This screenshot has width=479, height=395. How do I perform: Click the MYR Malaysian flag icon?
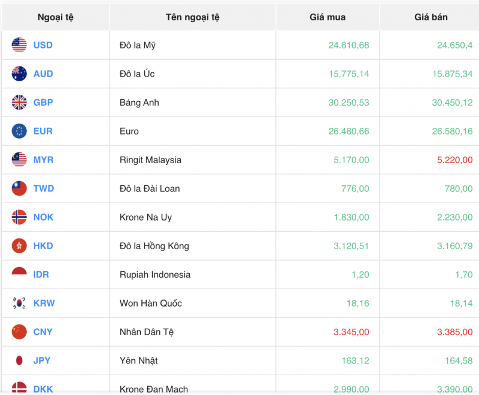(18, 160)
